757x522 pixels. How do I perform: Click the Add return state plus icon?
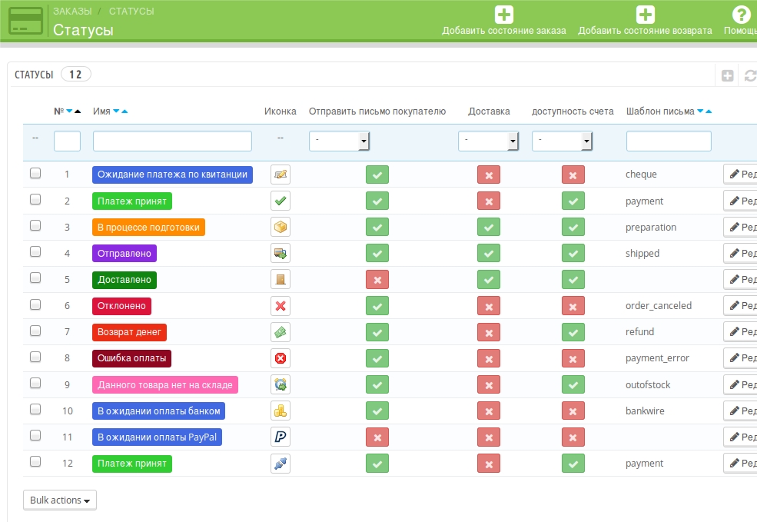point(645,15)
